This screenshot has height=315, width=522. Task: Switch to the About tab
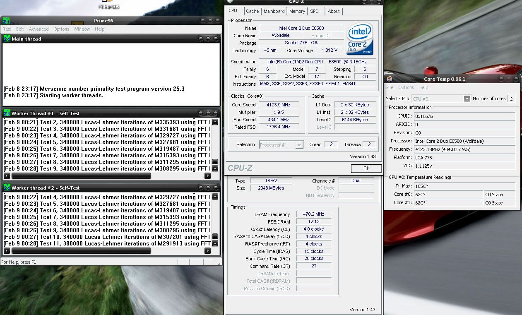[334, 11]
